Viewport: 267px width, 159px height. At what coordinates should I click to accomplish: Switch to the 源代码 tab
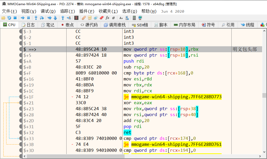pyautogui.click(x=89, y=25)
